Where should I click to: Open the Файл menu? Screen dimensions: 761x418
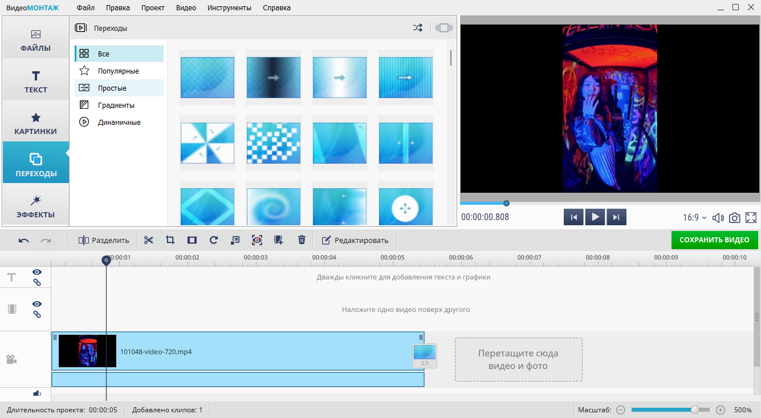[x=86, y=8]
